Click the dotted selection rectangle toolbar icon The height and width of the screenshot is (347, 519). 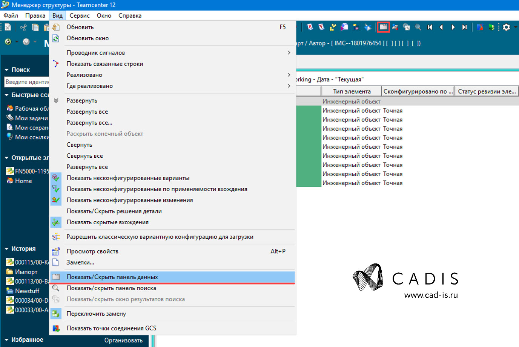pyautogui.click(x=356, y=27)
